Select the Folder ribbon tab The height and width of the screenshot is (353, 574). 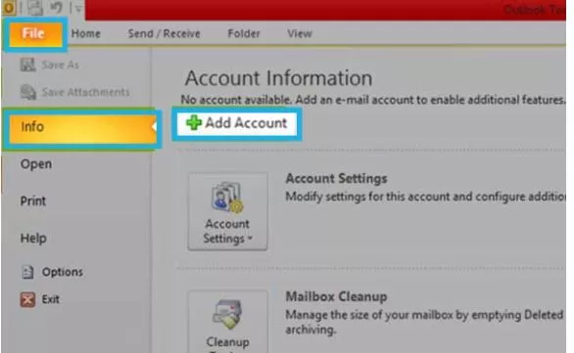pos(244,33)
